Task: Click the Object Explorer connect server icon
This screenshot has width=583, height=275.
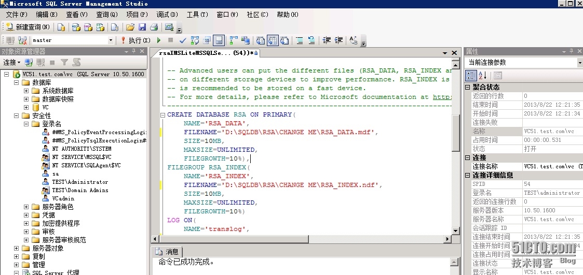Action: coord(29,62)
